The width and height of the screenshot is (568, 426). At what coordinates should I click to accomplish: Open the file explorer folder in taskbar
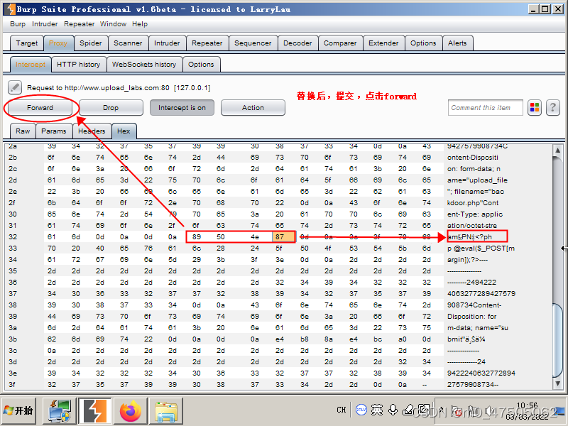click(x=166, y=411)
